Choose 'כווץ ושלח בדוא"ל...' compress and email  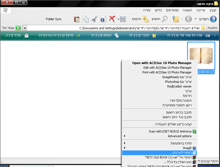(159, 162)
